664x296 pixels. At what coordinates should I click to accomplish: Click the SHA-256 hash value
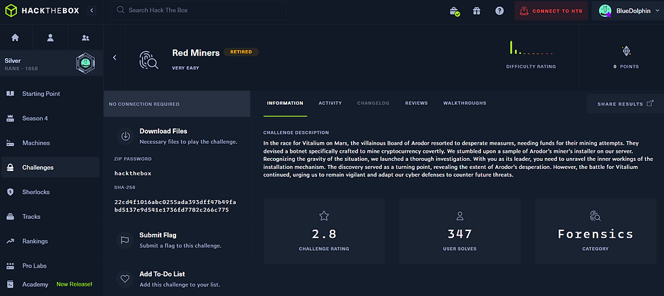tap(175, 205)
